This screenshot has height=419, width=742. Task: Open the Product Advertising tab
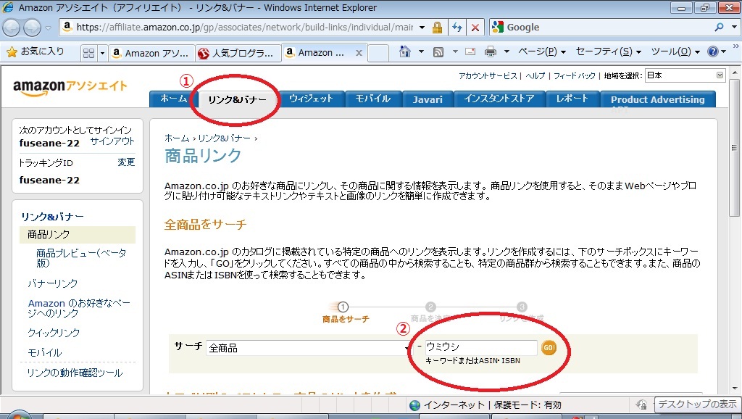coord(657,99)
